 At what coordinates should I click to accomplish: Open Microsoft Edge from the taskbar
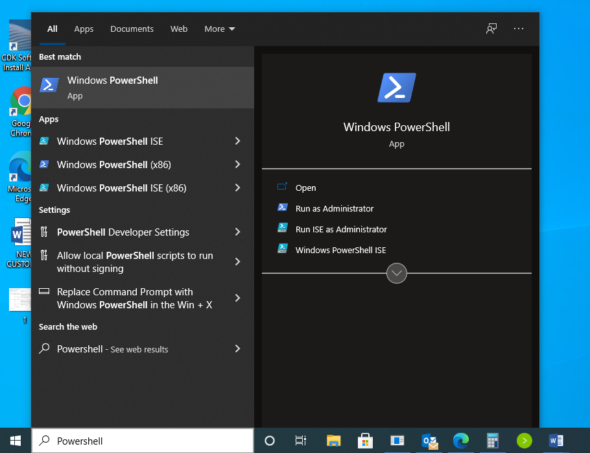[461, 441]
